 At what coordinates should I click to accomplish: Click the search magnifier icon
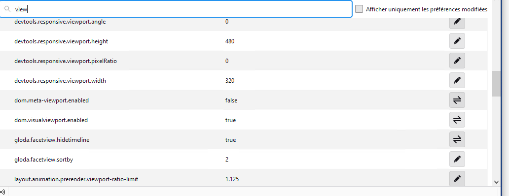7,9
